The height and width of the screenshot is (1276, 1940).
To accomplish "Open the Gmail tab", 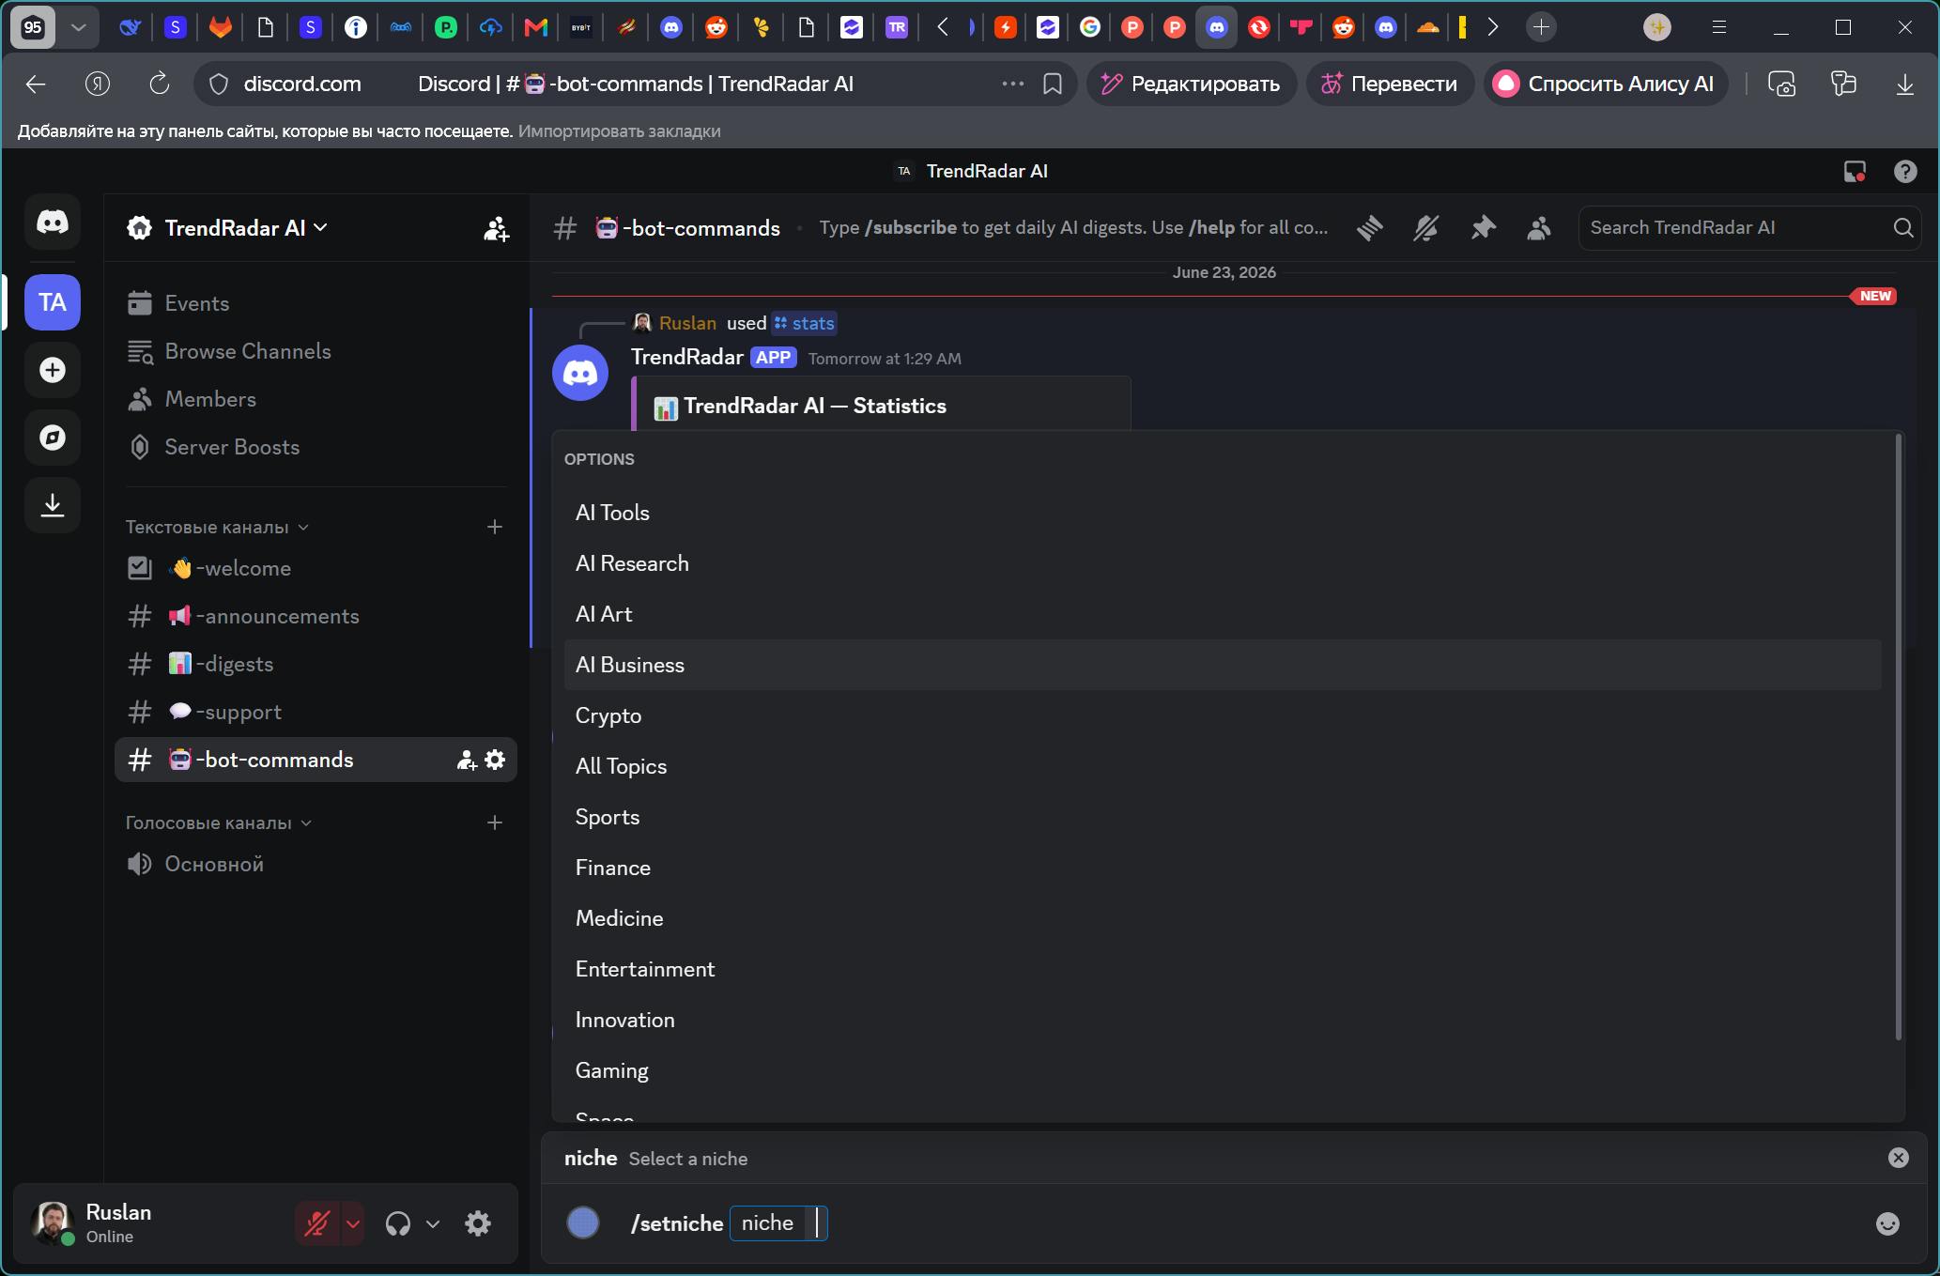I will pyautogui.click(x=536, y=27).
